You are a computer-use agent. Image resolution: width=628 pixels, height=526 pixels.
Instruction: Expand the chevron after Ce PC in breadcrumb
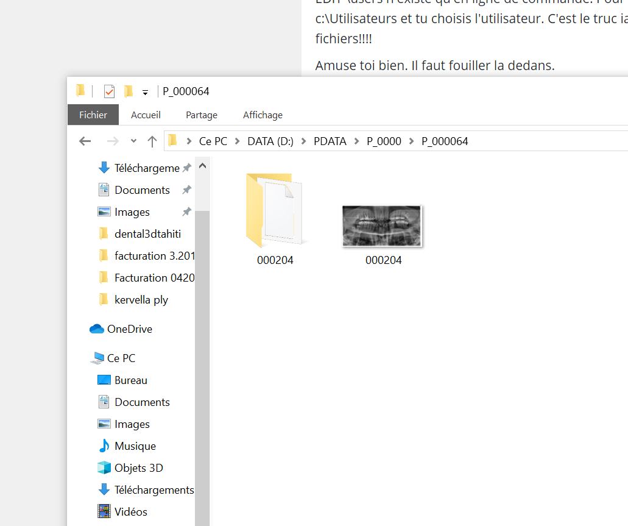(x=238, y=141)
